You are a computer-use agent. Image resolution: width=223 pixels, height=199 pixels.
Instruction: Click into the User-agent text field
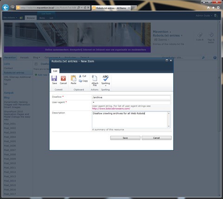click(131, 102)
